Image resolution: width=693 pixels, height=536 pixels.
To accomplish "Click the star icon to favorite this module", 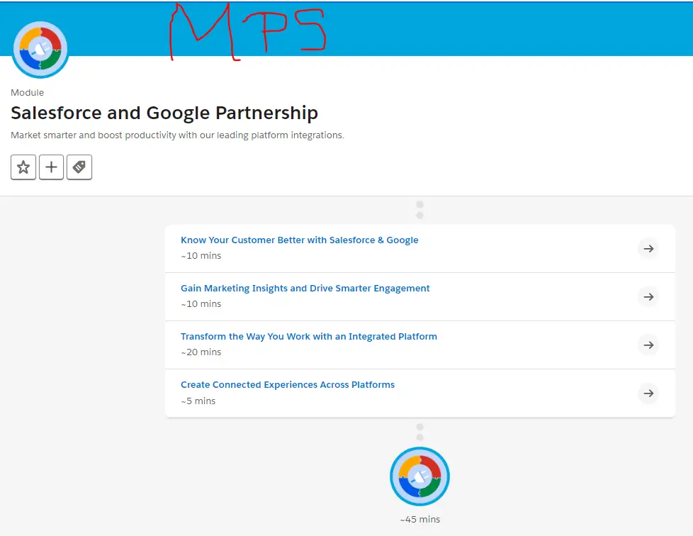I will (x=23, y=167).
